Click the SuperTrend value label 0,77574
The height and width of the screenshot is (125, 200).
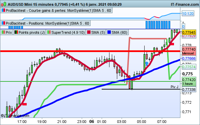point(189,67)
